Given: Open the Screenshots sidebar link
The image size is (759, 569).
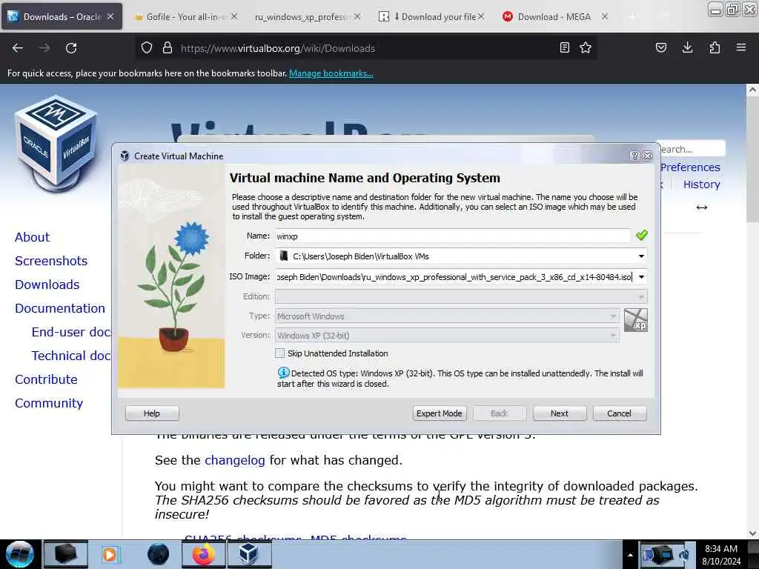Looking at the screenshot, I should 51,261.
